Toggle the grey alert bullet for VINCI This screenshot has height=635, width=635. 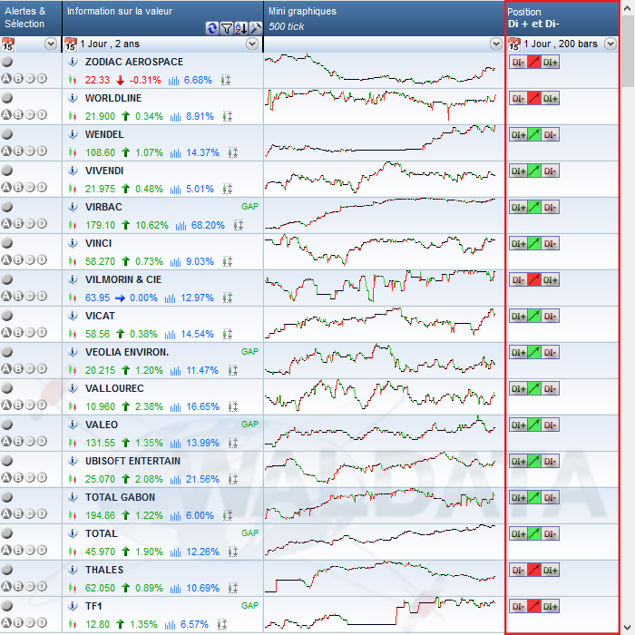(x=7, y=243)
